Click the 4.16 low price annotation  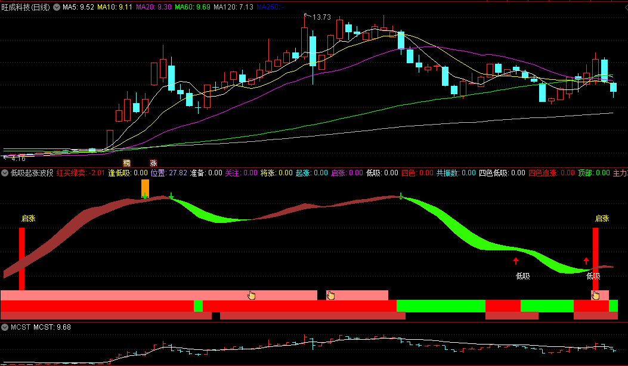18,159
